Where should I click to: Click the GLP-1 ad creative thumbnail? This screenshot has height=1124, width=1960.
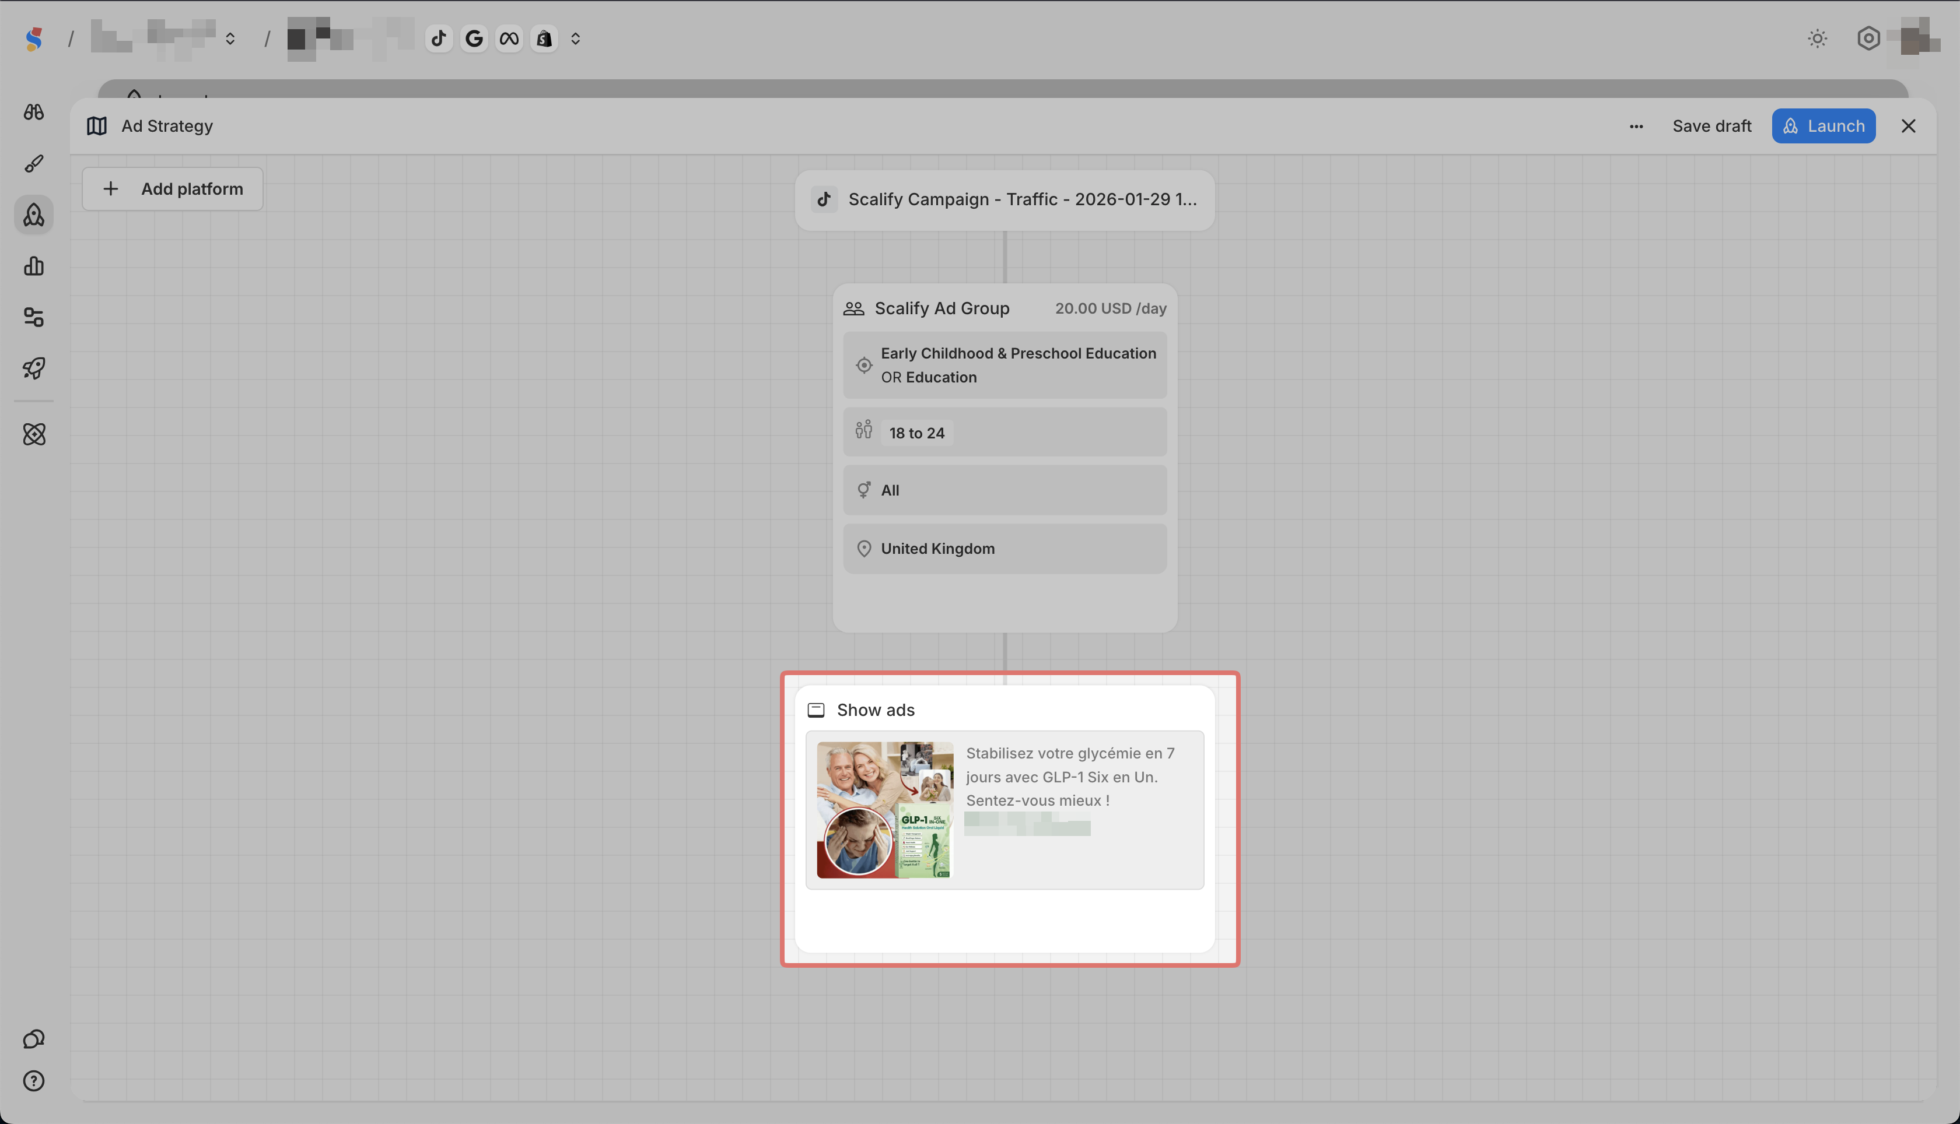(885, 810)
